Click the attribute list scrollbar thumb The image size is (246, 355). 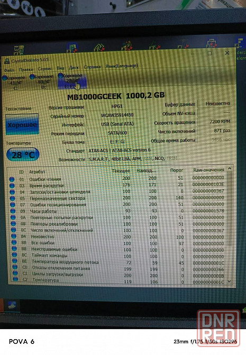point(230,209)
